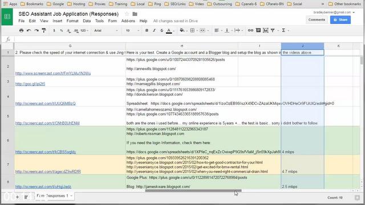Click the Print icon in toolbar

pos(21,30)
